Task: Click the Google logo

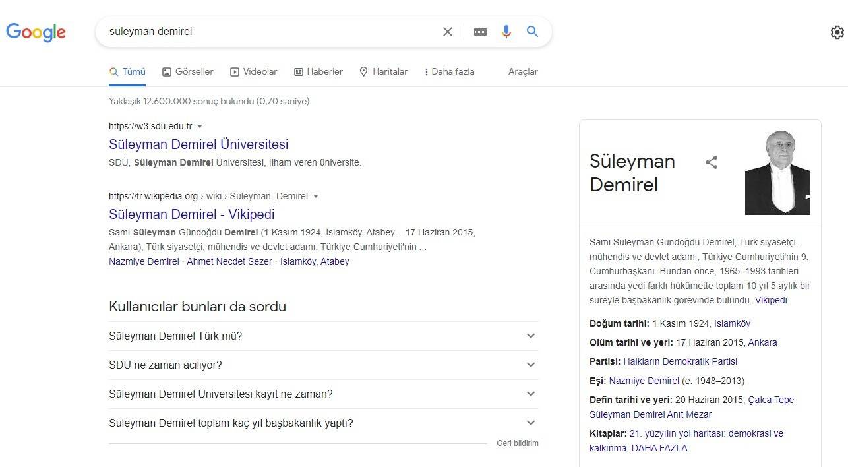Action: point(36,32)
